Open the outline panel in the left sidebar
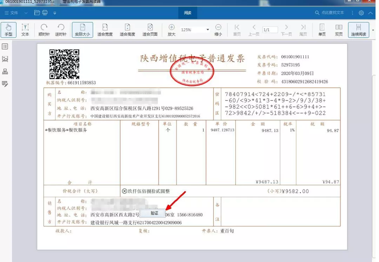Image resolution: width=379 pixels, height=262 pixels. [5, 46]
